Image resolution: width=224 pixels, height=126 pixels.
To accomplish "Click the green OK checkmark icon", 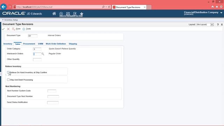I will pyautogui.click(x=3, y=29).
